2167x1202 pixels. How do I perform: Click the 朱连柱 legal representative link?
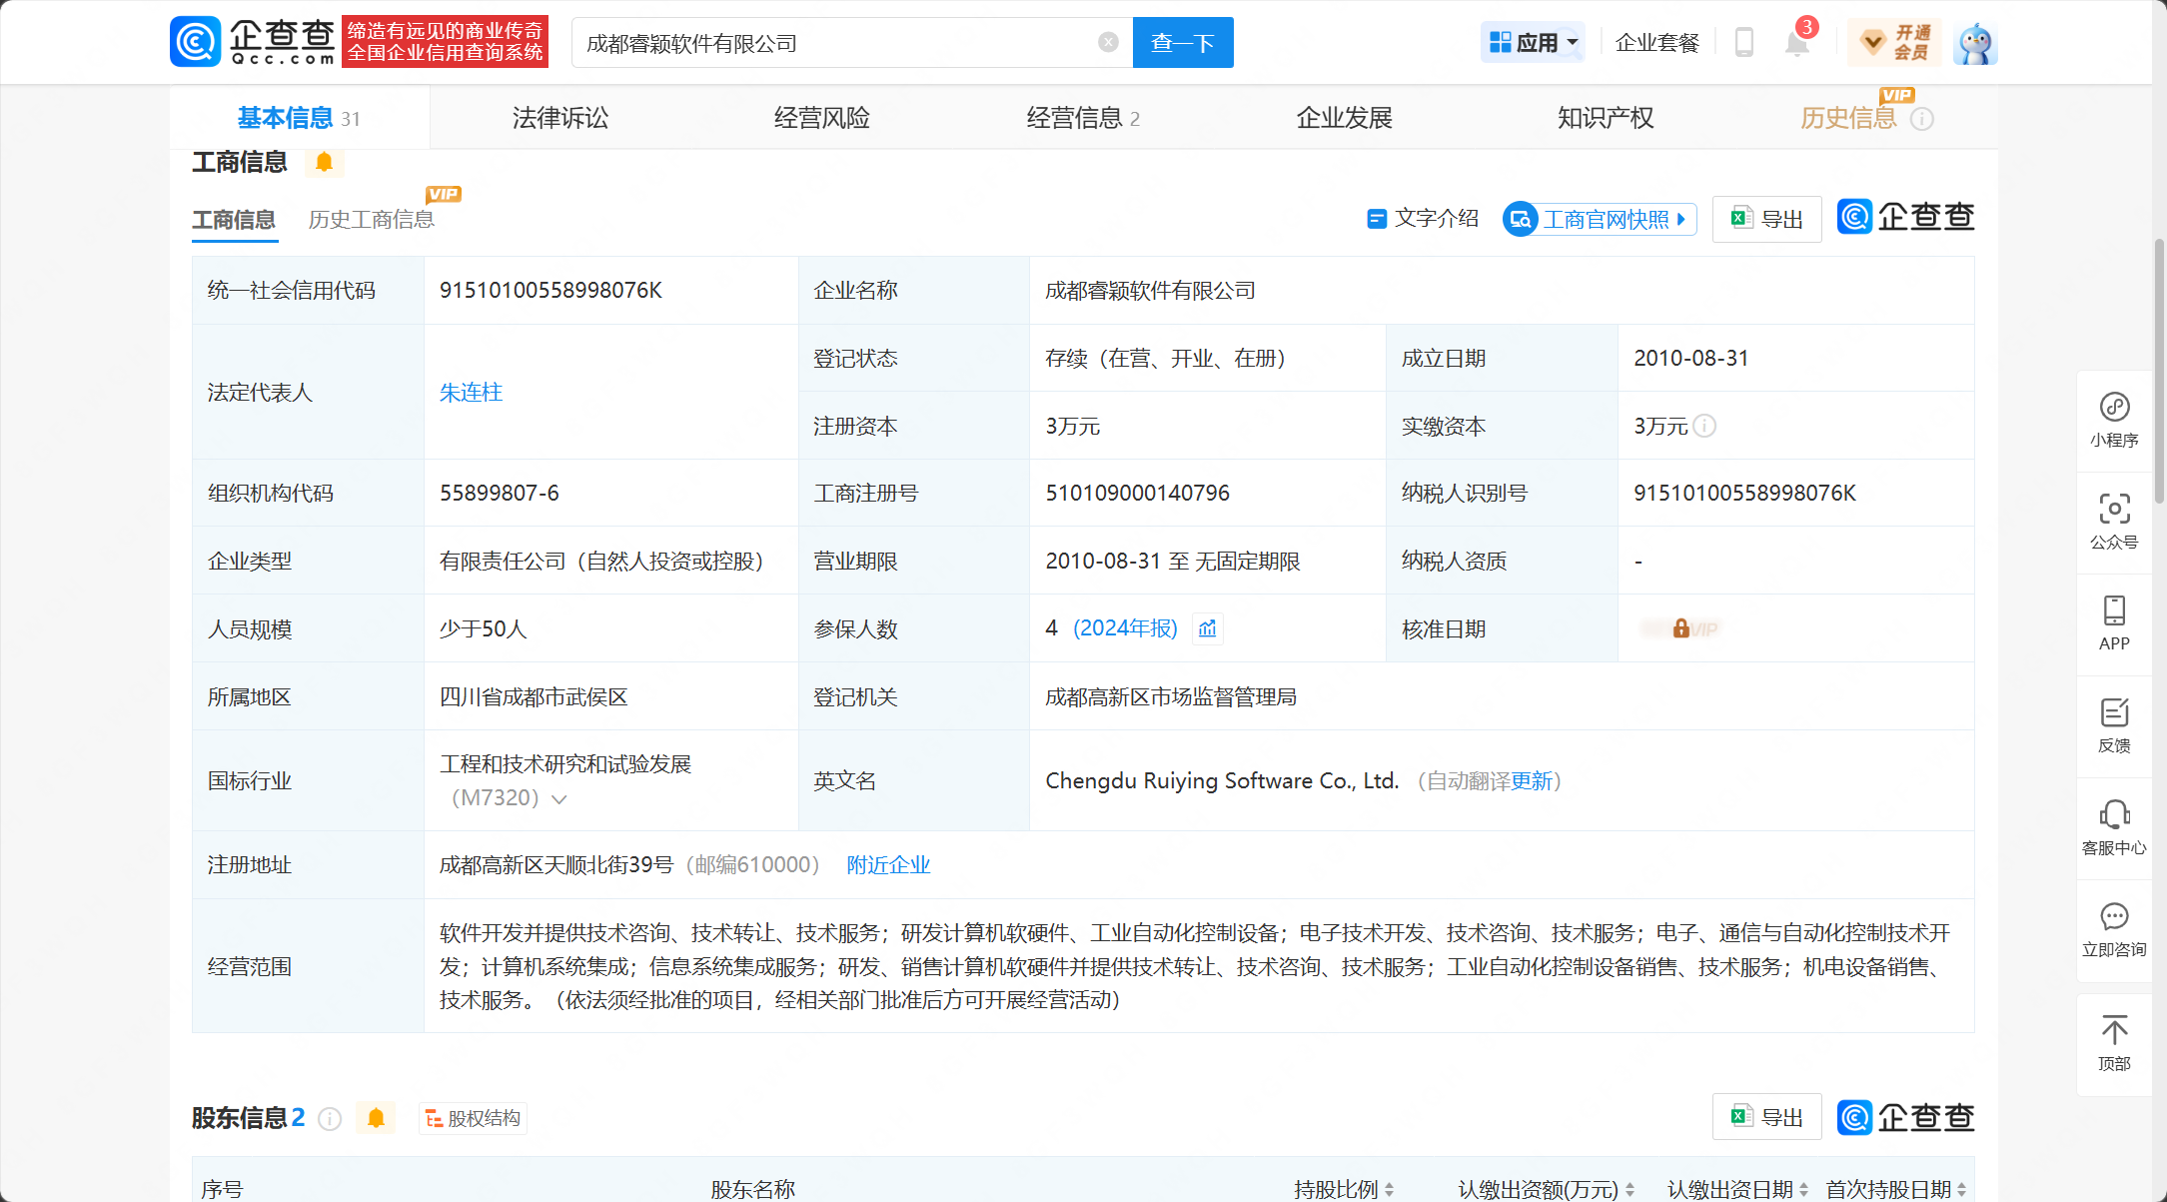tap(471, 393)
